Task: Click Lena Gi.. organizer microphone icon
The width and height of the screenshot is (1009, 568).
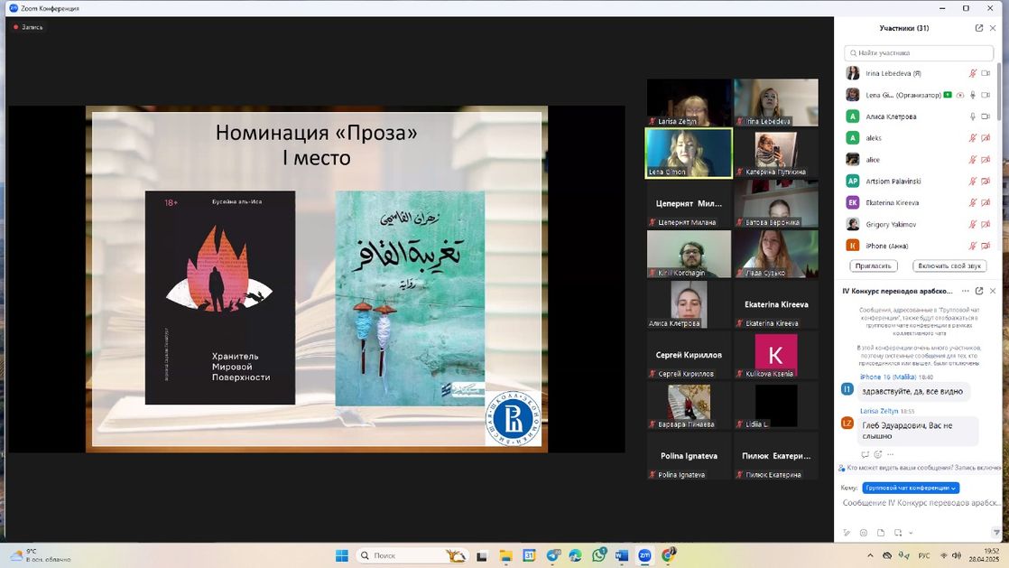Action: [973, 96]
